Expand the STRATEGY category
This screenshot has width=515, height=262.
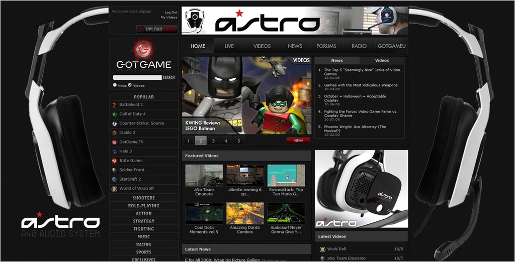point(144,221)
